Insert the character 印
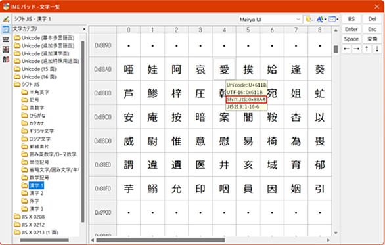The height and width of the screenshot is (245, 385). (x=200, y=189)
